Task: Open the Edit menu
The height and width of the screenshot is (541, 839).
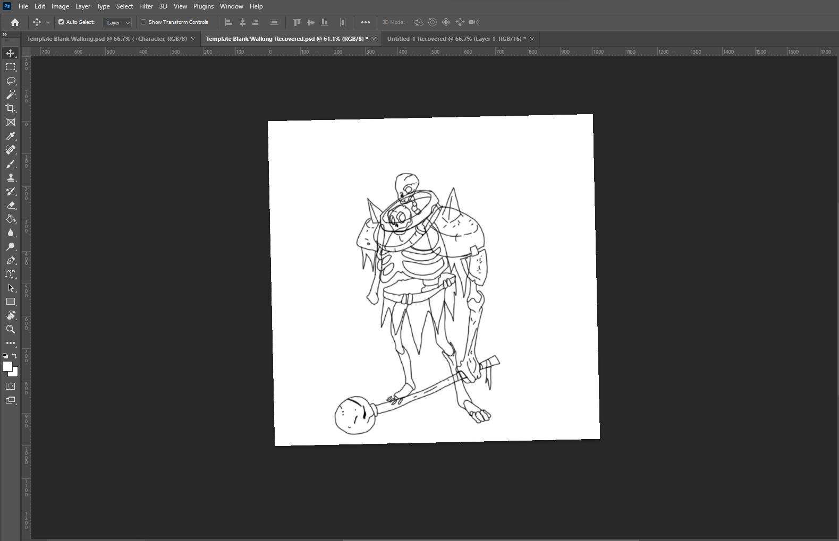Action: pyautogui.click(x=40, y=6)
